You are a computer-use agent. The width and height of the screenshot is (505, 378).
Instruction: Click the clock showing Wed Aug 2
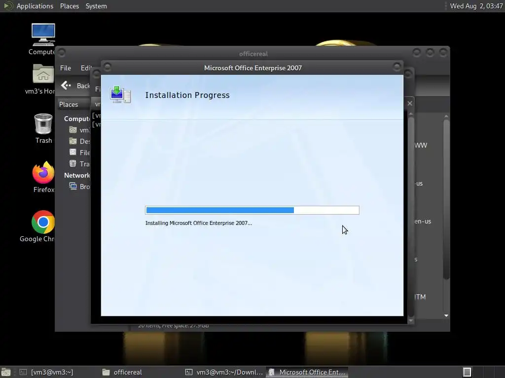[476, 6]
